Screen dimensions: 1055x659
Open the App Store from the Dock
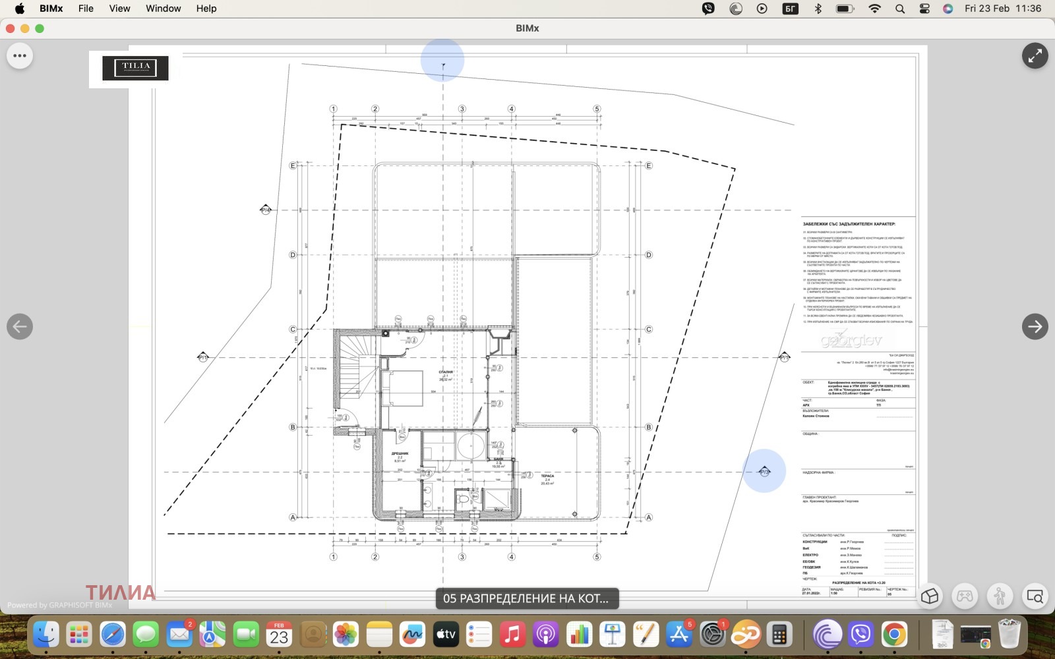[x=679, y=635]
